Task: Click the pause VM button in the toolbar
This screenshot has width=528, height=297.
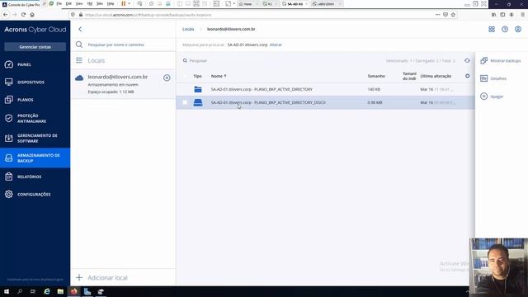Action: point(124,3)
